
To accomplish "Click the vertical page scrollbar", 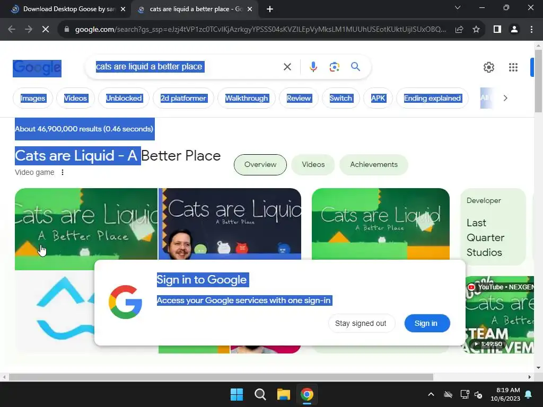I will tap(538, 81).
